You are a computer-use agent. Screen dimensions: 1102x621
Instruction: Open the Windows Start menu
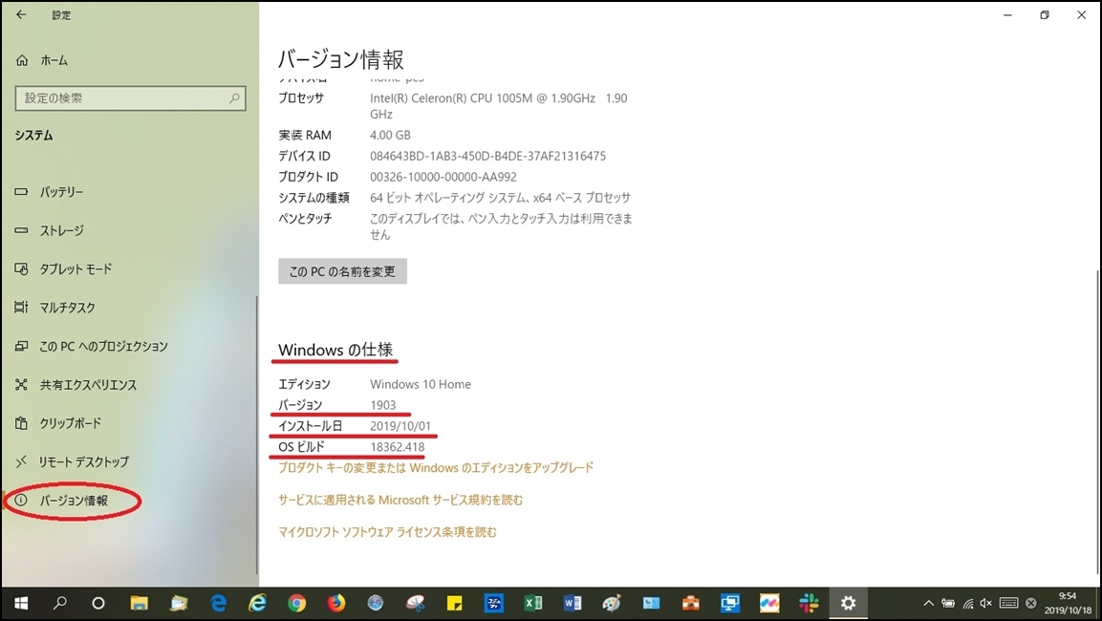pos(21,603)
